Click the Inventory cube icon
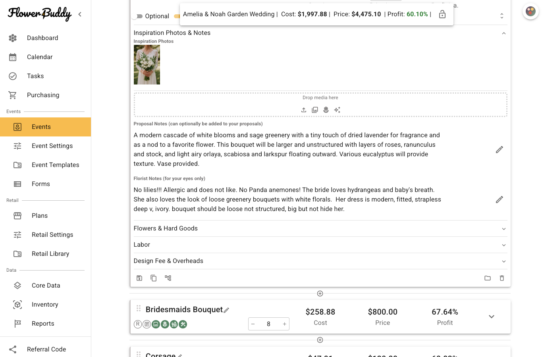The height and width of the screenshot is (357, 542). tap(17, 305)
